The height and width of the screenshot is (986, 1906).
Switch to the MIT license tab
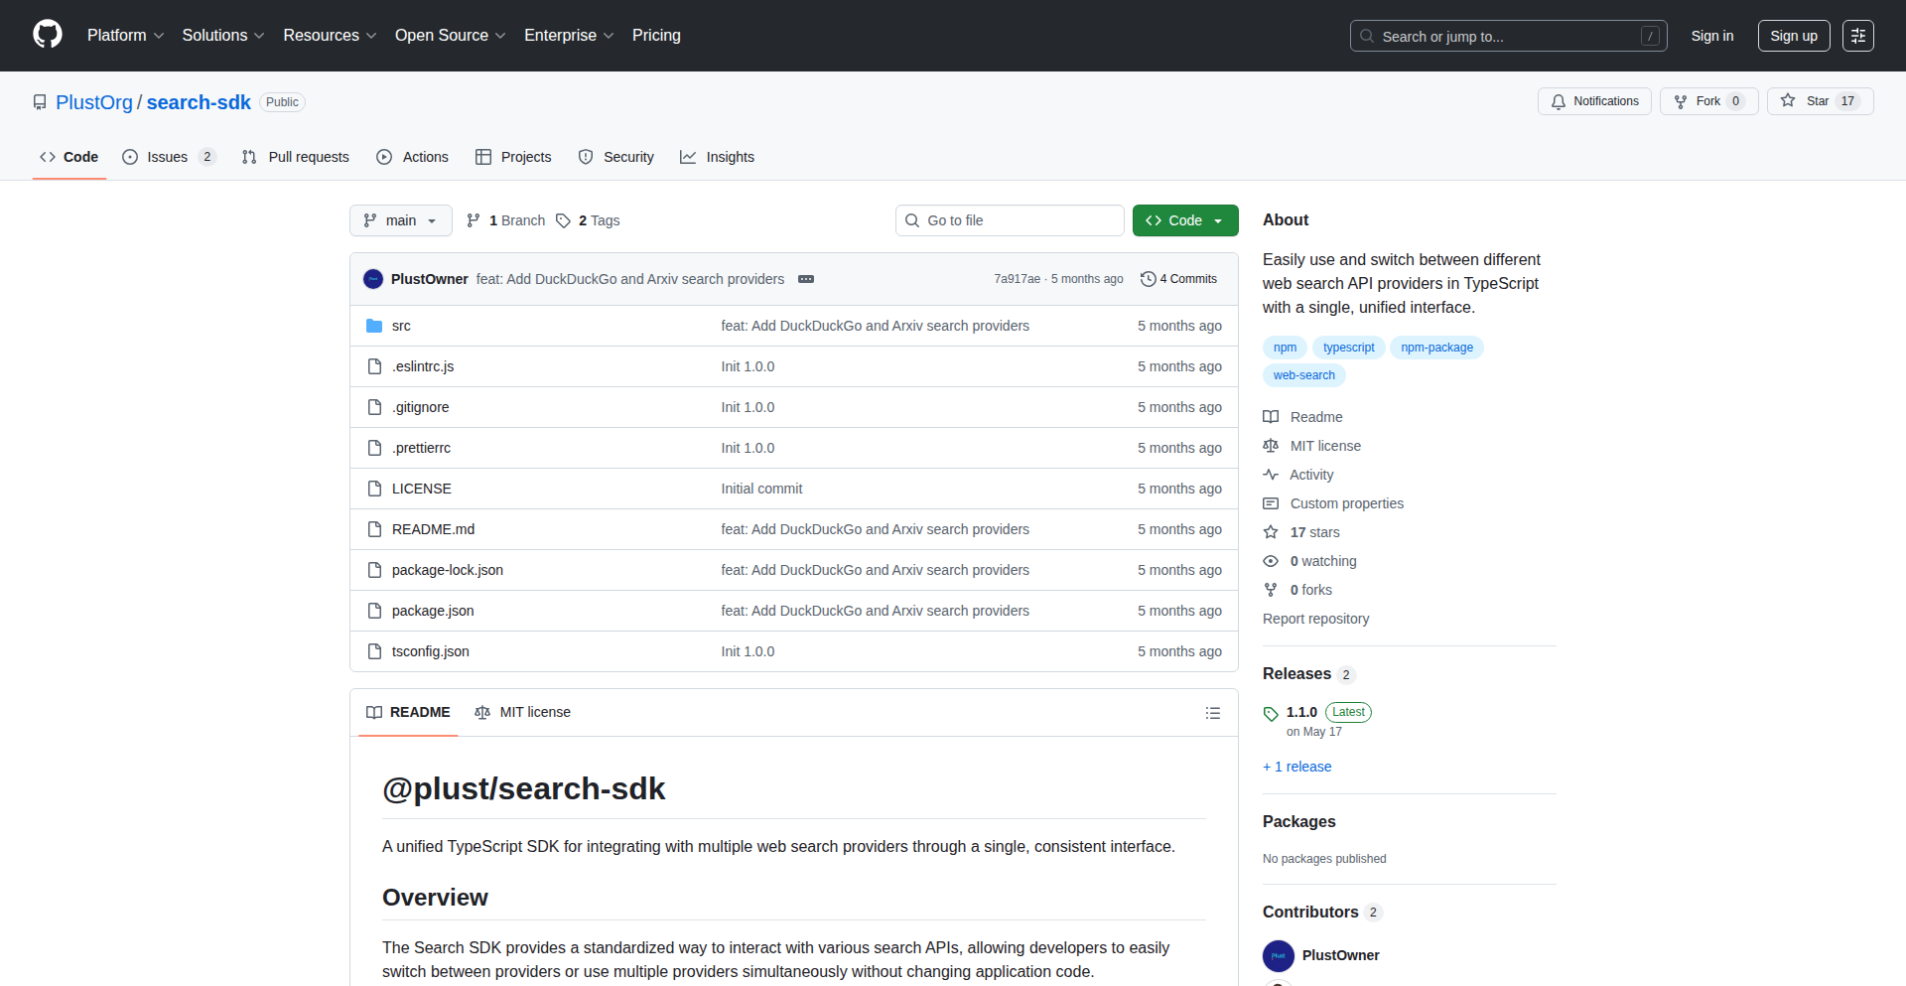(523, 712)
